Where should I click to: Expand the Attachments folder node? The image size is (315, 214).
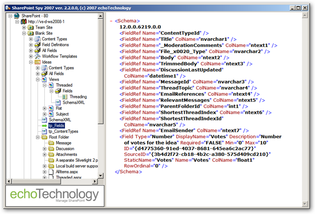(x=45, y=154)
